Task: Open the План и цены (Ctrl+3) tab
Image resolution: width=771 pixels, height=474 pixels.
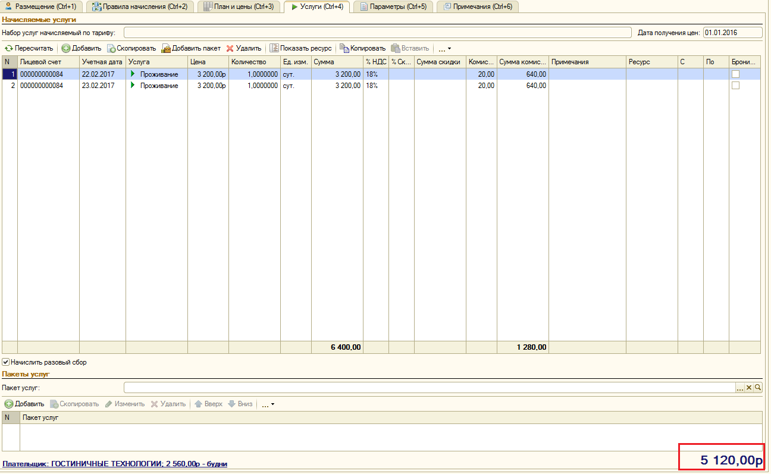Action: [x=238, y=7]
